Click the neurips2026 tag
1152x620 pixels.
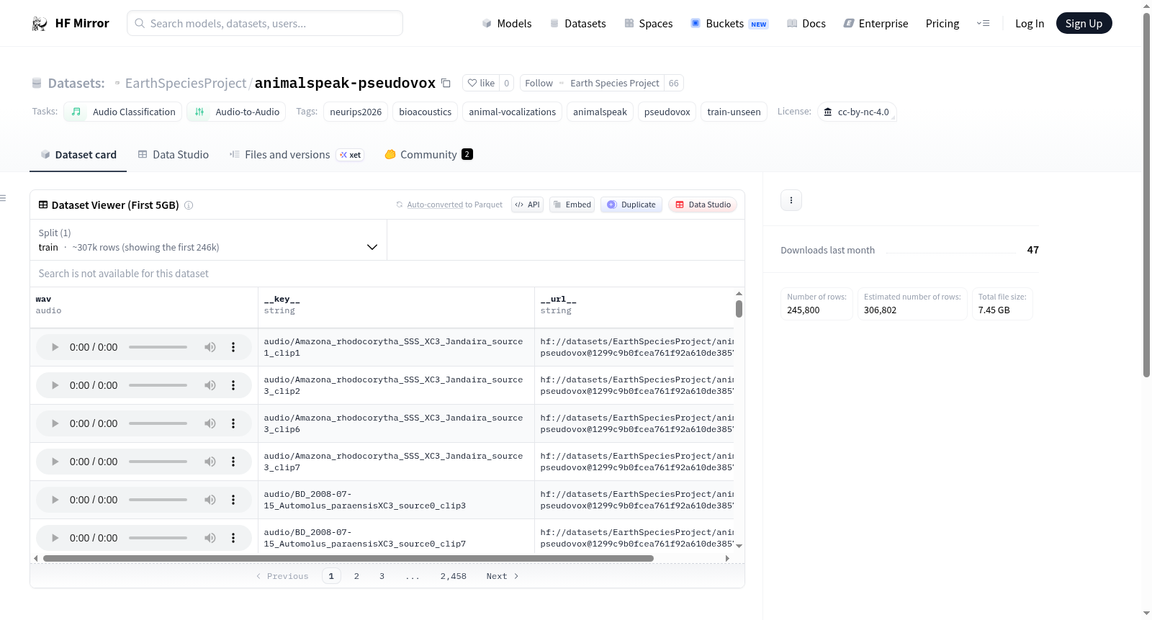(x=356, y=112)
